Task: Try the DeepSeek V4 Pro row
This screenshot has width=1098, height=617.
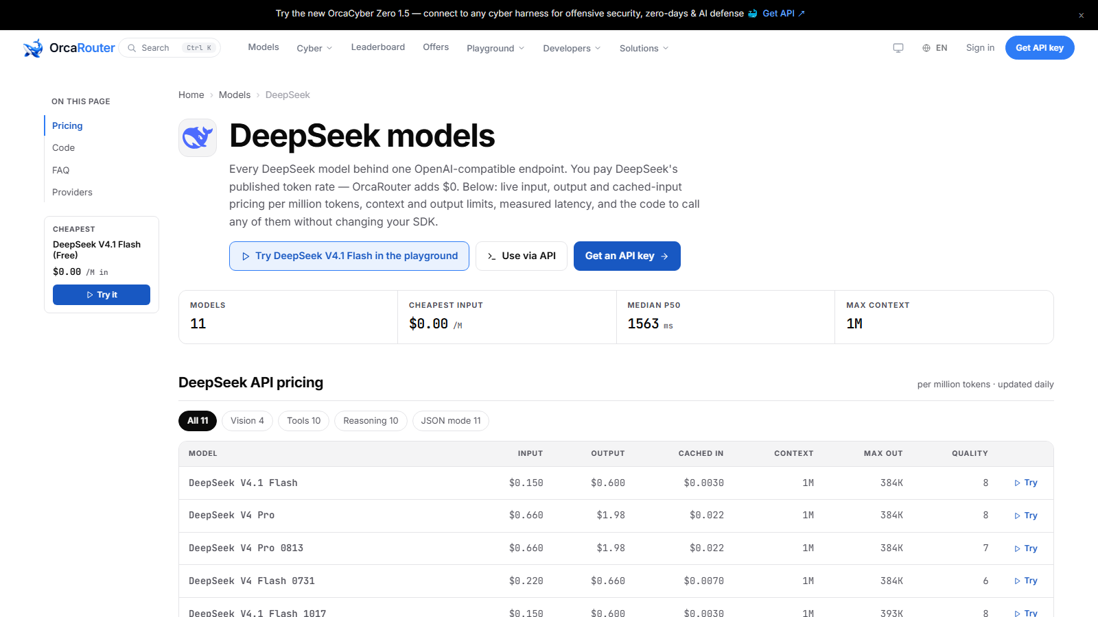Action: click(x=1026, y=516)
